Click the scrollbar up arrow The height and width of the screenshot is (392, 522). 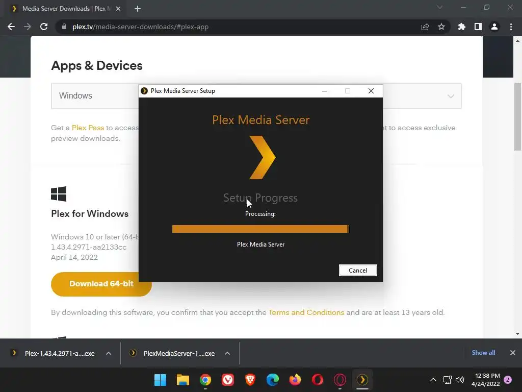[518, 41]
